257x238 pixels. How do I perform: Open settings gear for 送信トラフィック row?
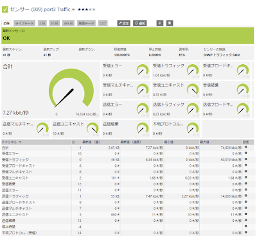coord(245,196)
